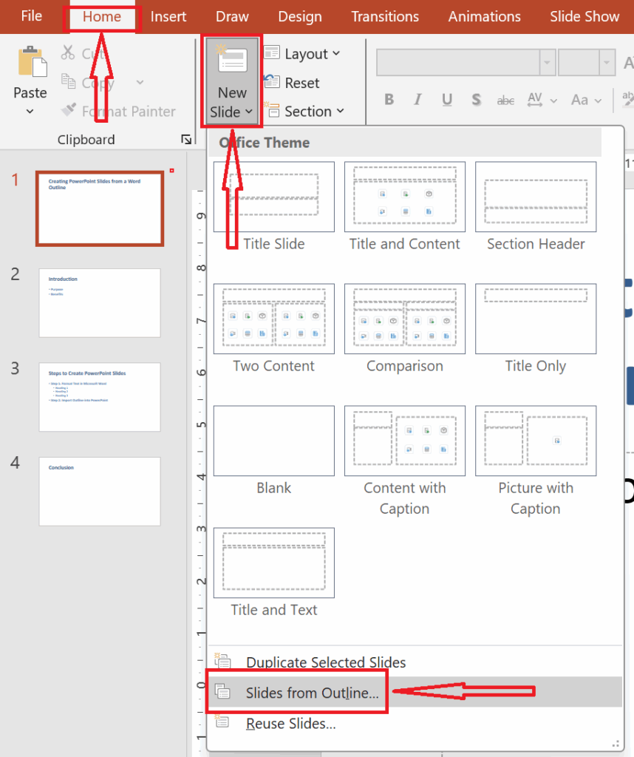
Task: Expand the Section dropdown
Action: click(x=304, y=112)
